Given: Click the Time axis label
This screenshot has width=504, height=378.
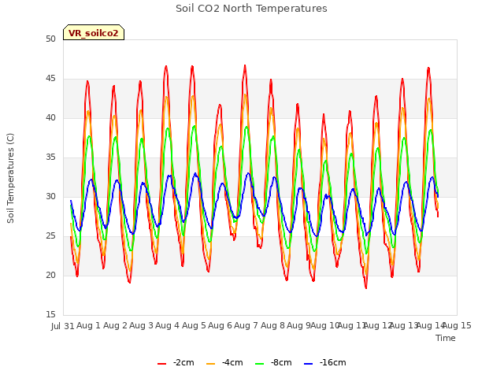Looking at the screenshot, I should click(x=446, y=338).
